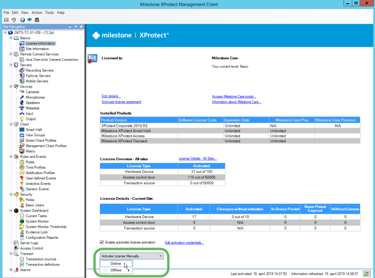Uncheck Enable automatic license activation
Viewport: 375px width, 278px height.
[x=102, y=241]
